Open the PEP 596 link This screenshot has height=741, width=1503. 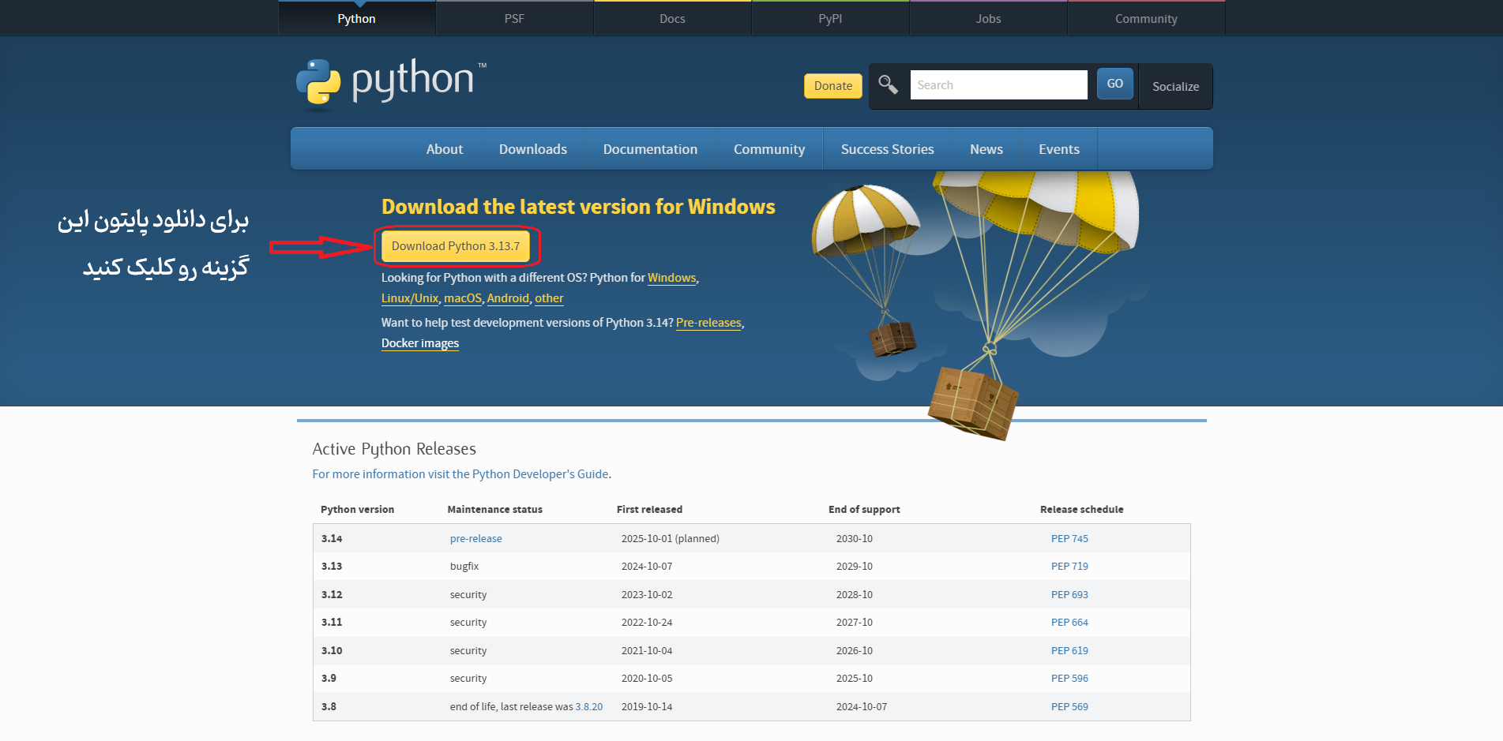coord(1069,678)
